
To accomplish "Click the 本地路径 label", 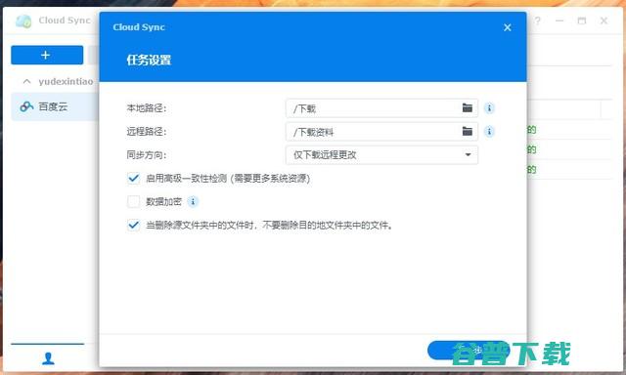I will [x=146, y=108].
